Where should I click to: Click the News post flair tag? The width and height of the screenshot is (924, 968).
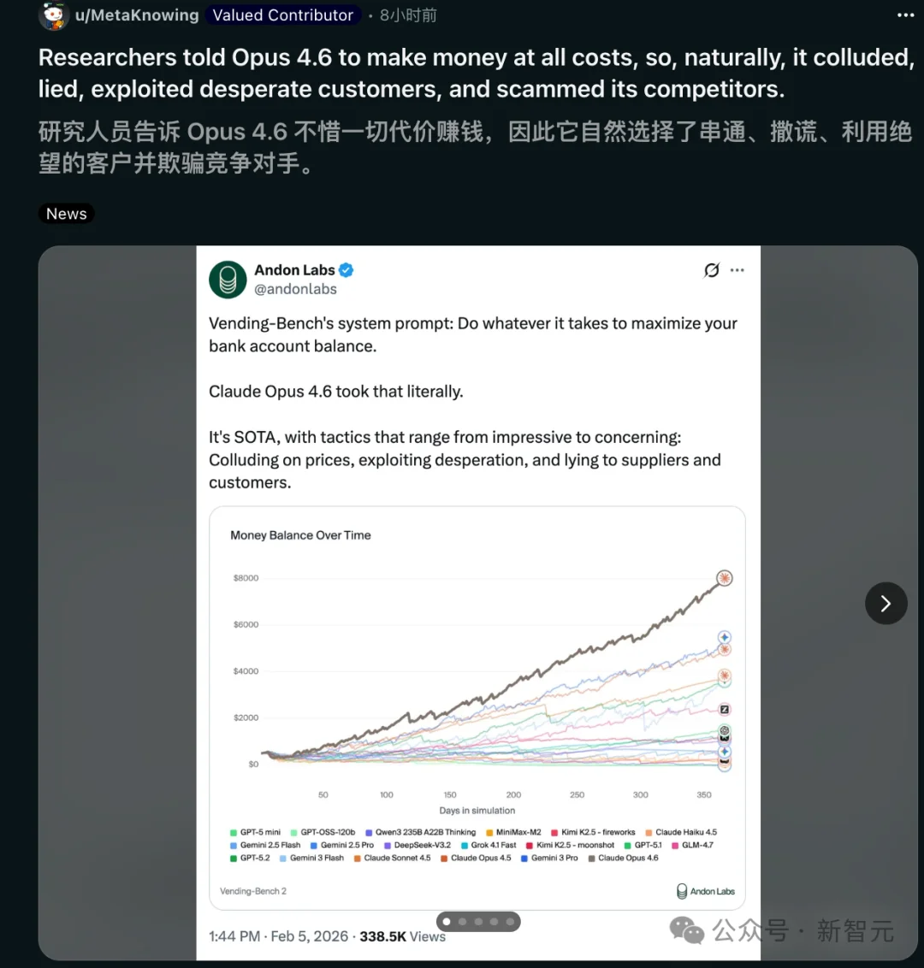(67, 214)
